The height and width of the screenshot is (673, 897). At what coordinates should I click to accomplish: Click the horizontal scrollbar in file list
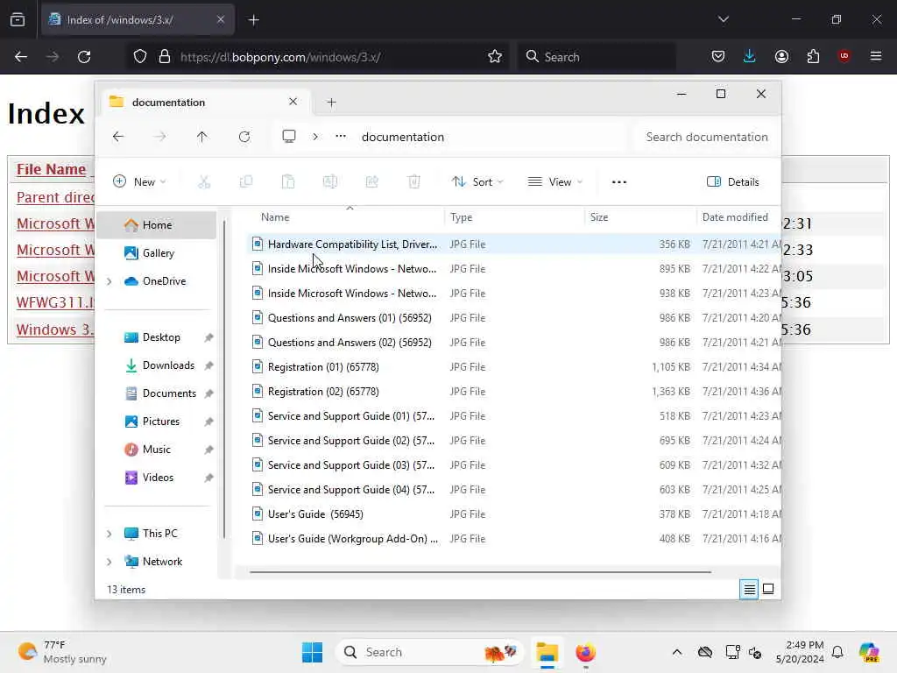(x=481, y=571)
